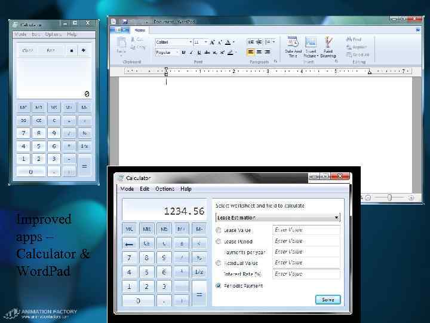
Task: Click the square icon button in small Calculator
Action: coord(72,50)
